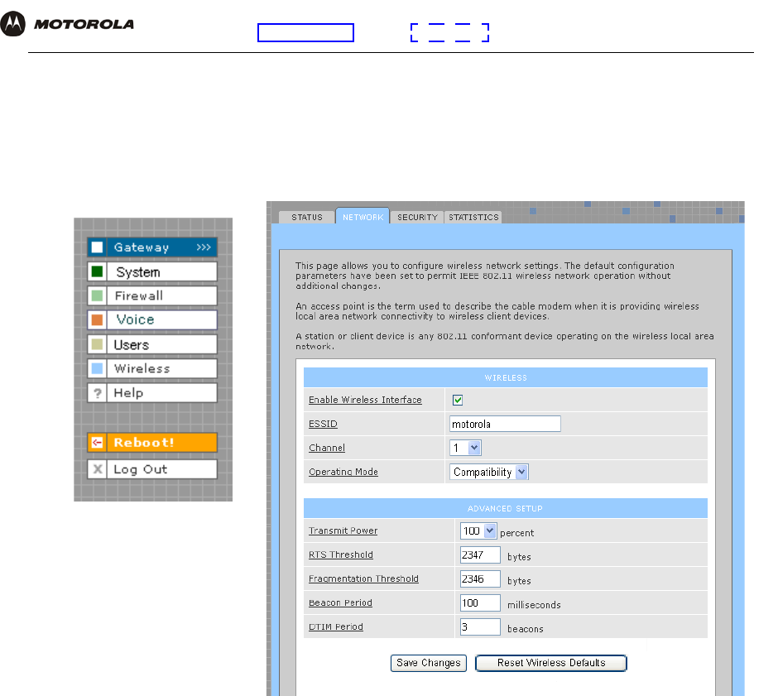The height and width of the screenshot is (696, 778).
Task: Open the SECURITY tab
Action: point(417,218)
